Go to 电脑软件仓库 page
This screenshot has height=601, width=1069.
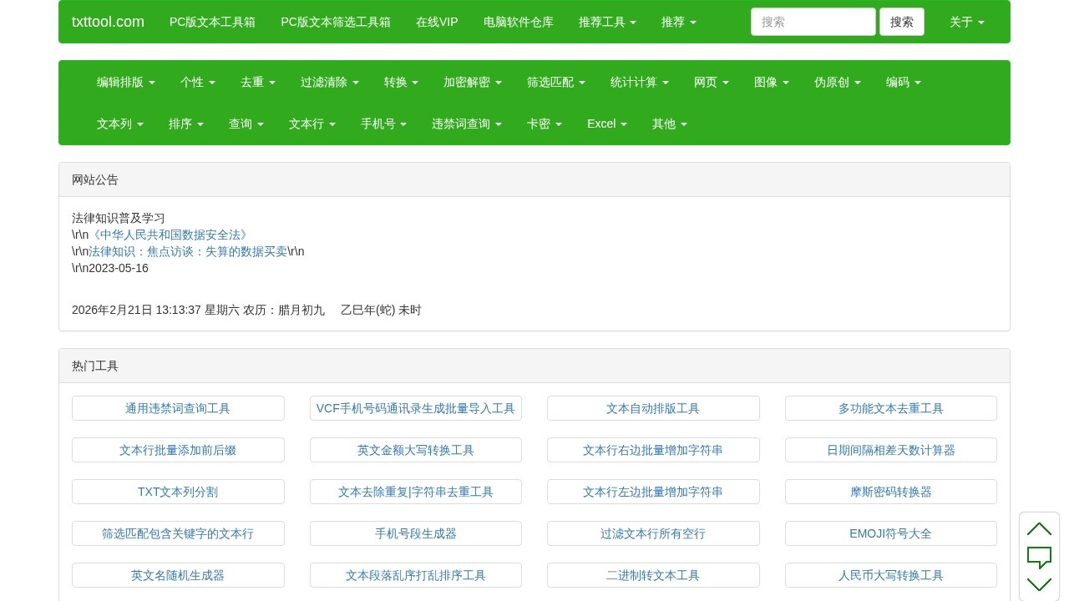click(518, 22)
